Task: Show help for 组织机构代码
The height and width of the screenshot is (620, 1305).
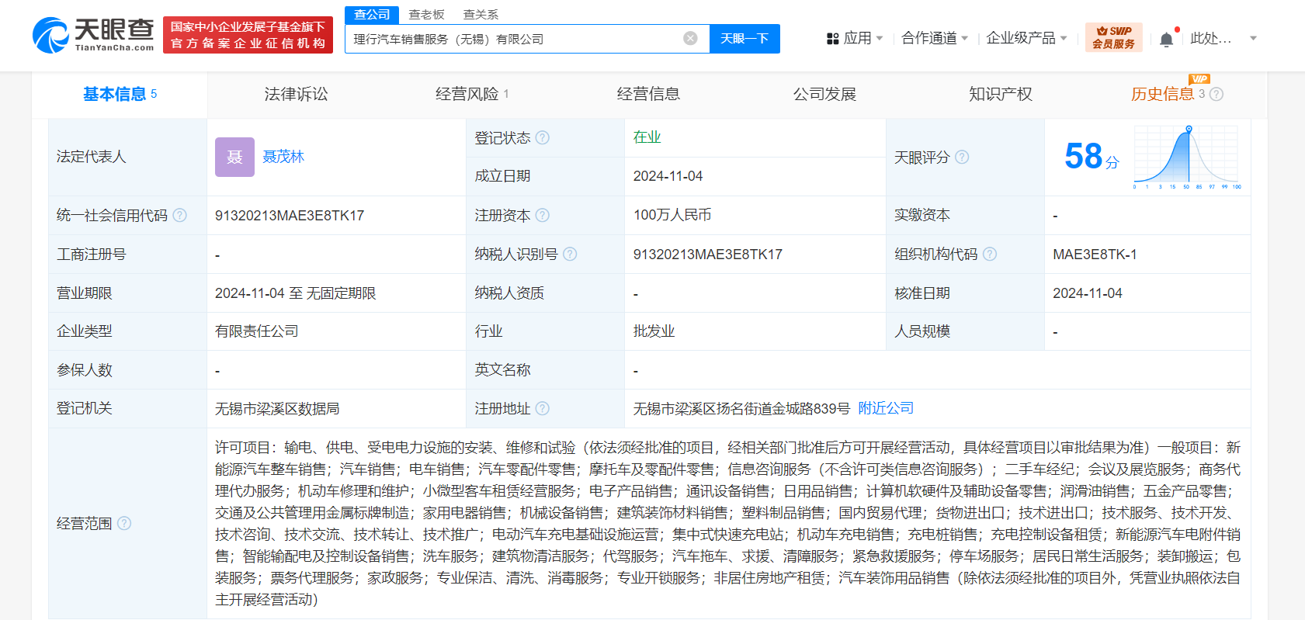Action: (x=990, y=254)
